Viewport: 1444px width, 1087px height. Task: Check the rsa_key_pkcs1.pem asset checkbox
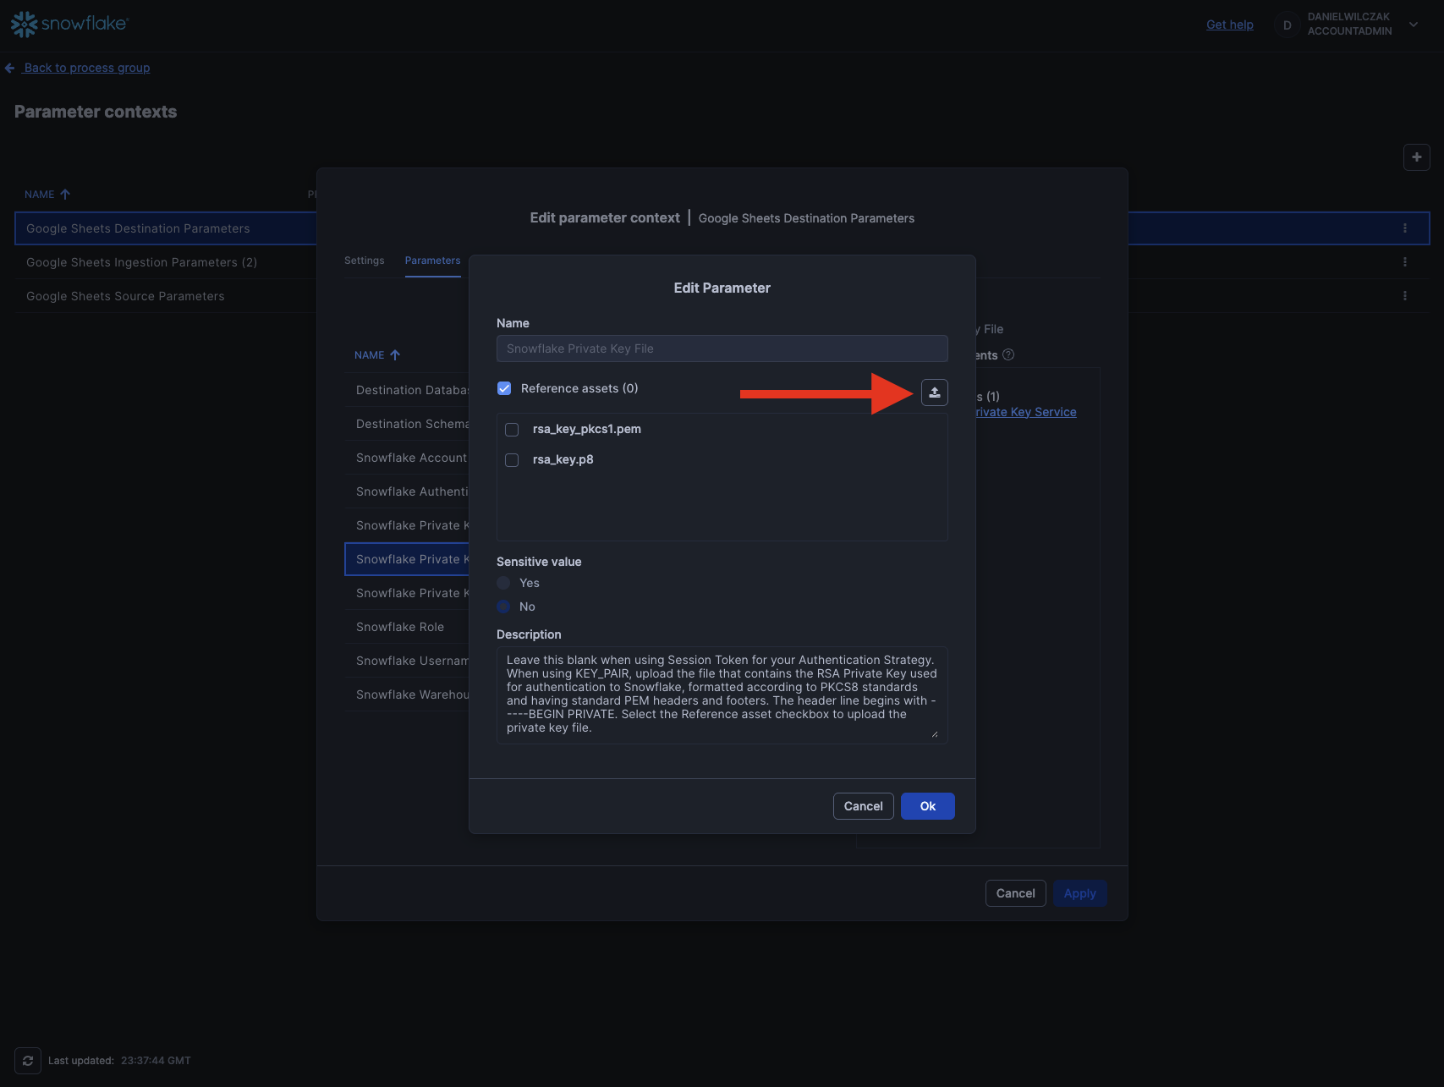512,430
